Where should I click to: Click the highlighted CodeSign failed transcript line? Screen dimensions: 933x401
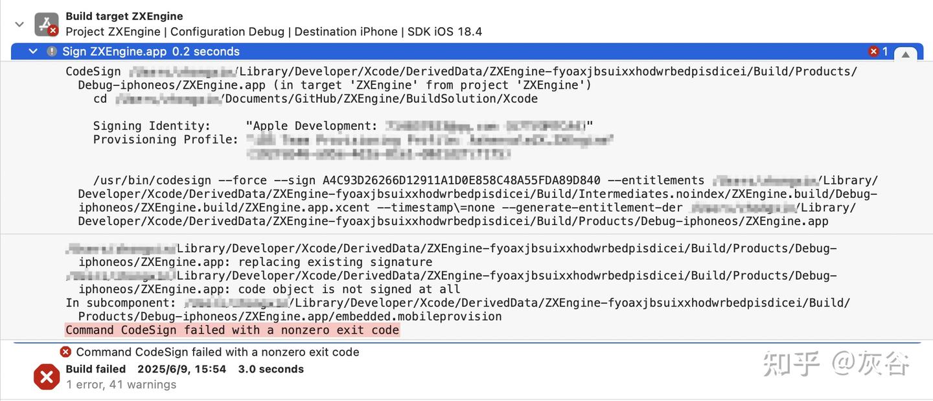[x=232, y=330]
